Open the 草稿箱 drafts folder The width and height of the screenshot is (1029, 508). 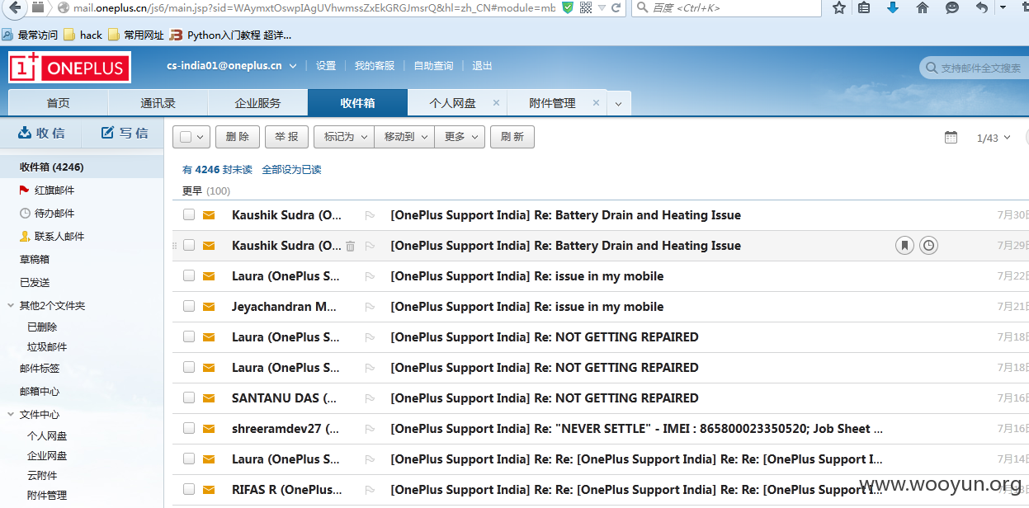pyautogui.click(x=35, y=260)
